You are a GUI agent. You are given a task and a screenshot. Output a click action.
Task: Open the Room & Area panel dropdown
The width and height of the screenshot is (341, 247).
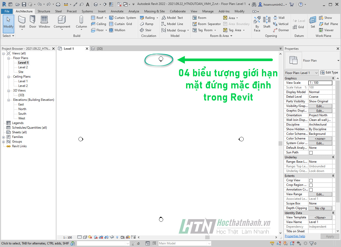point(221,36)
